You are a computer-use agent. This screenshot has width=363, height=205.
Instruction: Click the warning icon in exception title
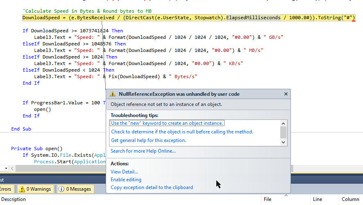coord(113,94)
